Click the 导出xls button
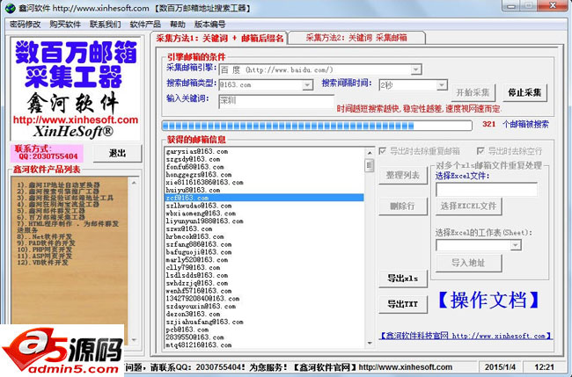Image resolution: width=572 pixels, height=377 pixels. tap(403, 279)
